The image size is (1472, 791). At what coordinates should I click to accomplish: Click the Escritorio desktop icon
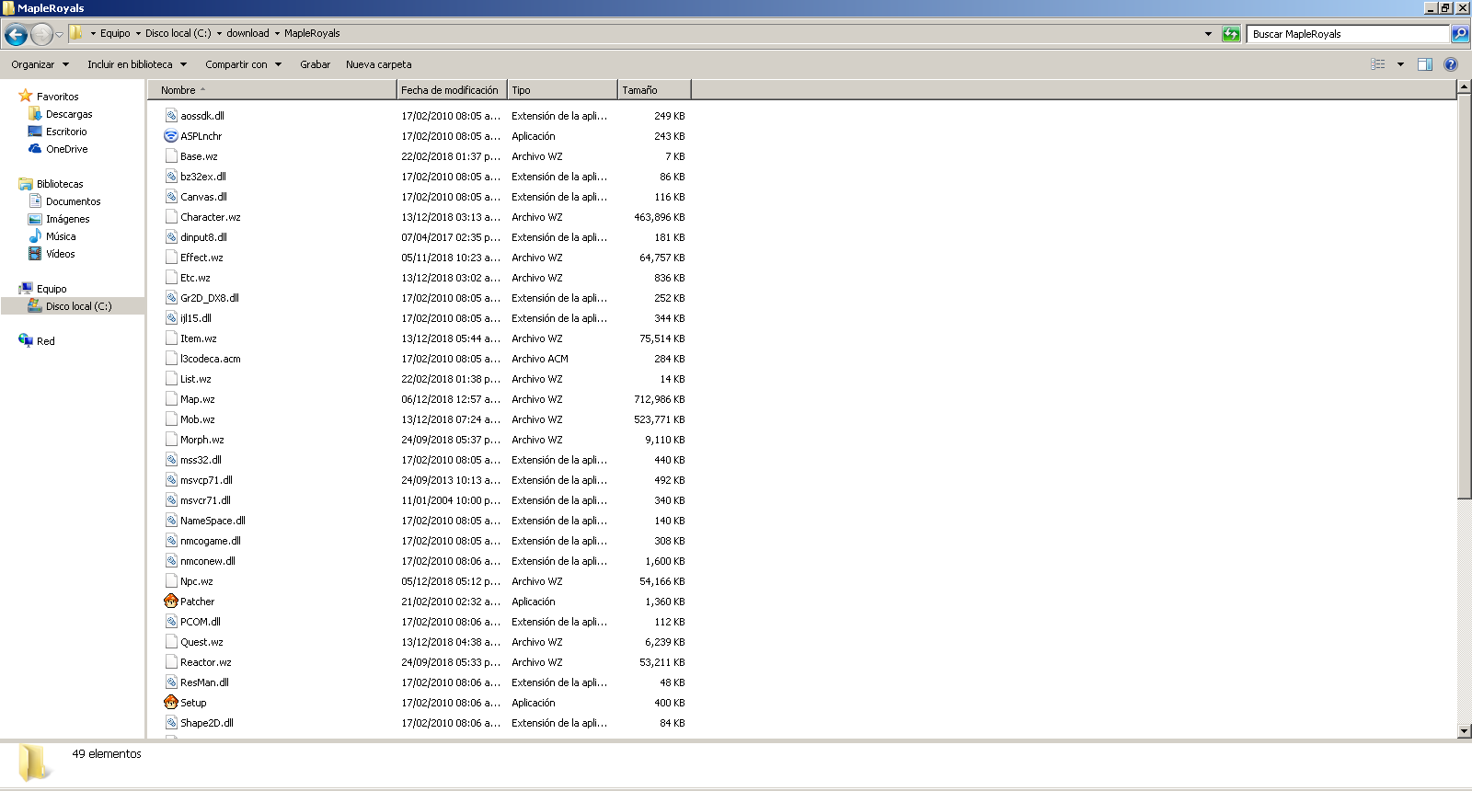tap(35, 132)
